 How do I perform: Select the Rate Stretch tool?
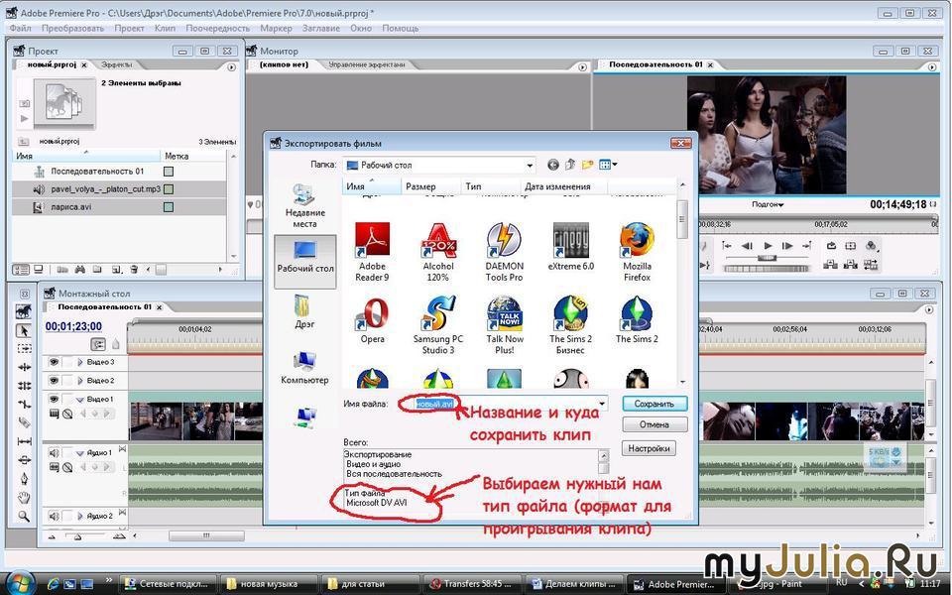pyautogui.click(x=24, y=404)
